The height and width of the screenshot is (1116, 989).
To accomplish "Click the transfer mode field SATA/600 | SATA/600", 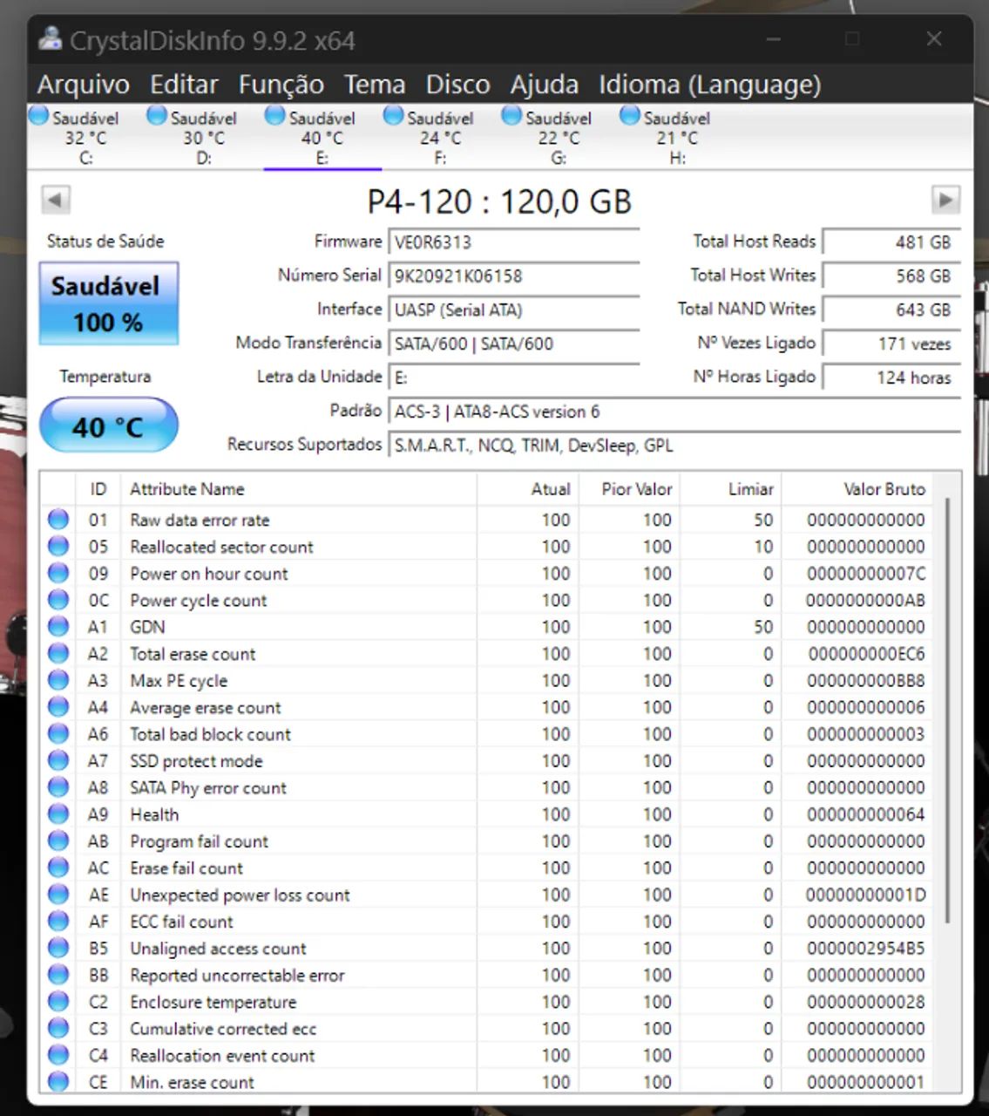I will coord(514,344).
